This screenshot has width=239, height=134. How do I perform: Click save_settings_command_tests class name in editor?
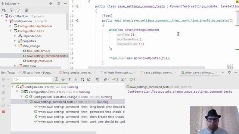pos(141,6)
